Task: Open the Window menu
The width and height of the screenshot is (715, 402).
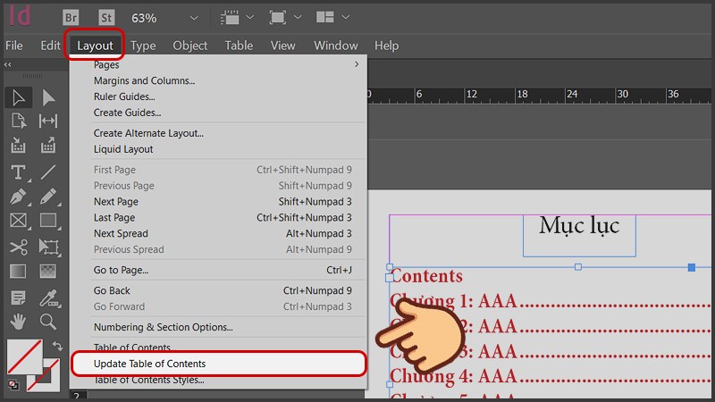Action: pos(336,46)
